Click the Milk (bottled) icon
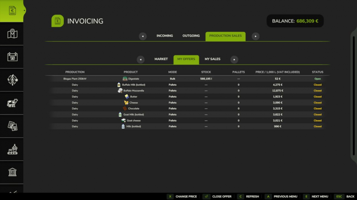Viewport: 357px width, 200px height. pos(123,127)
